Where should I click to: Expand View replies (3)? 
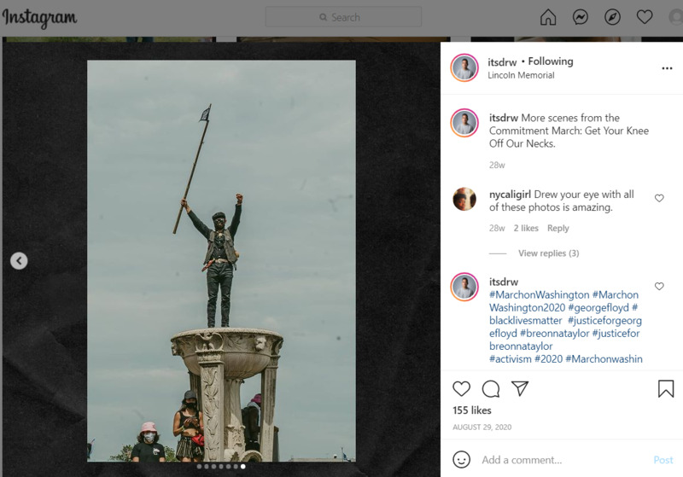coord(548,253)
